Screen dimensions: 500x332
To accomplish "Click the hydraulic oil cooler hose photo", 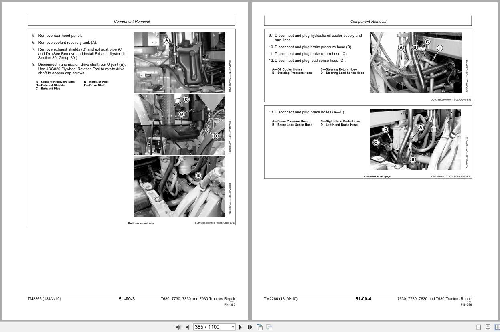I will tap(416, 62).
